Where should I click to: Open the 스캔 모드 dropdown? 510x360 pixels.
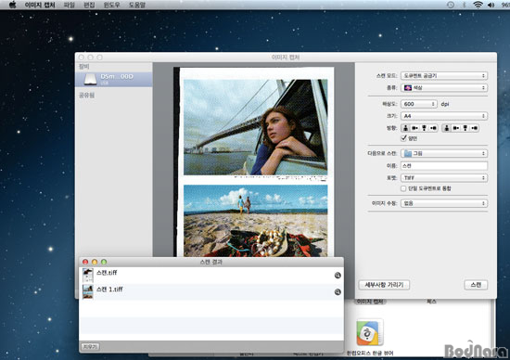tap(444, 75)
